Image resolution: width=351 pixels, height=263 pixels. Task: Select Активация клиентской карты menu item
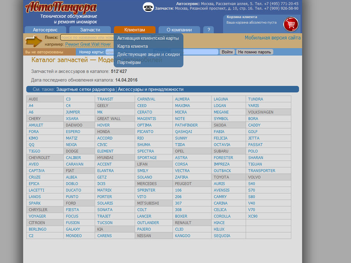(148, 38)
